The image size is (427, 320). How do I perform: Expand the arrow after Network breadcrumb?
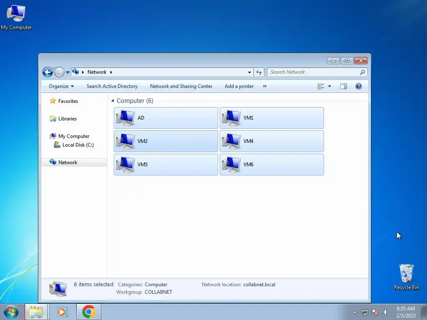tap(111, 72)
